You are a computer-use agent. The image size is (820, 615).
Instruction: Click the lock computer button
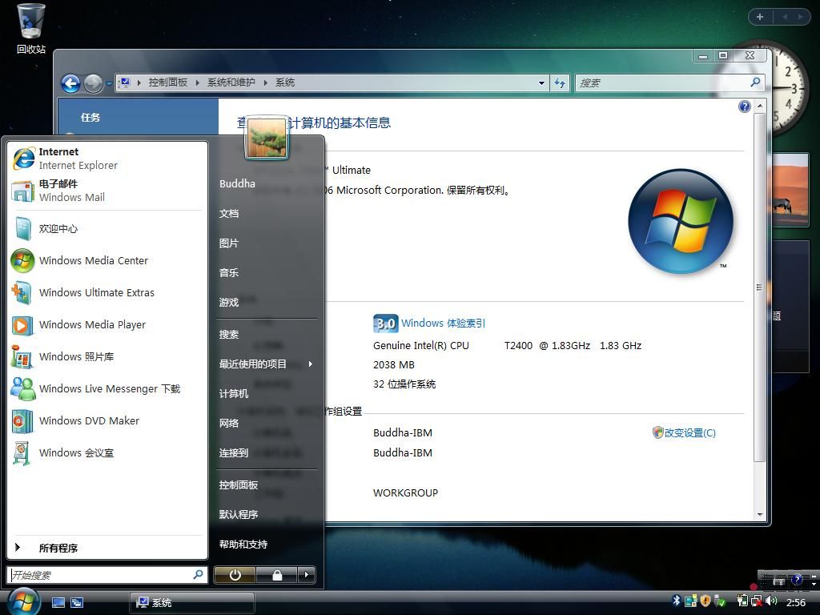click(276, 575)
